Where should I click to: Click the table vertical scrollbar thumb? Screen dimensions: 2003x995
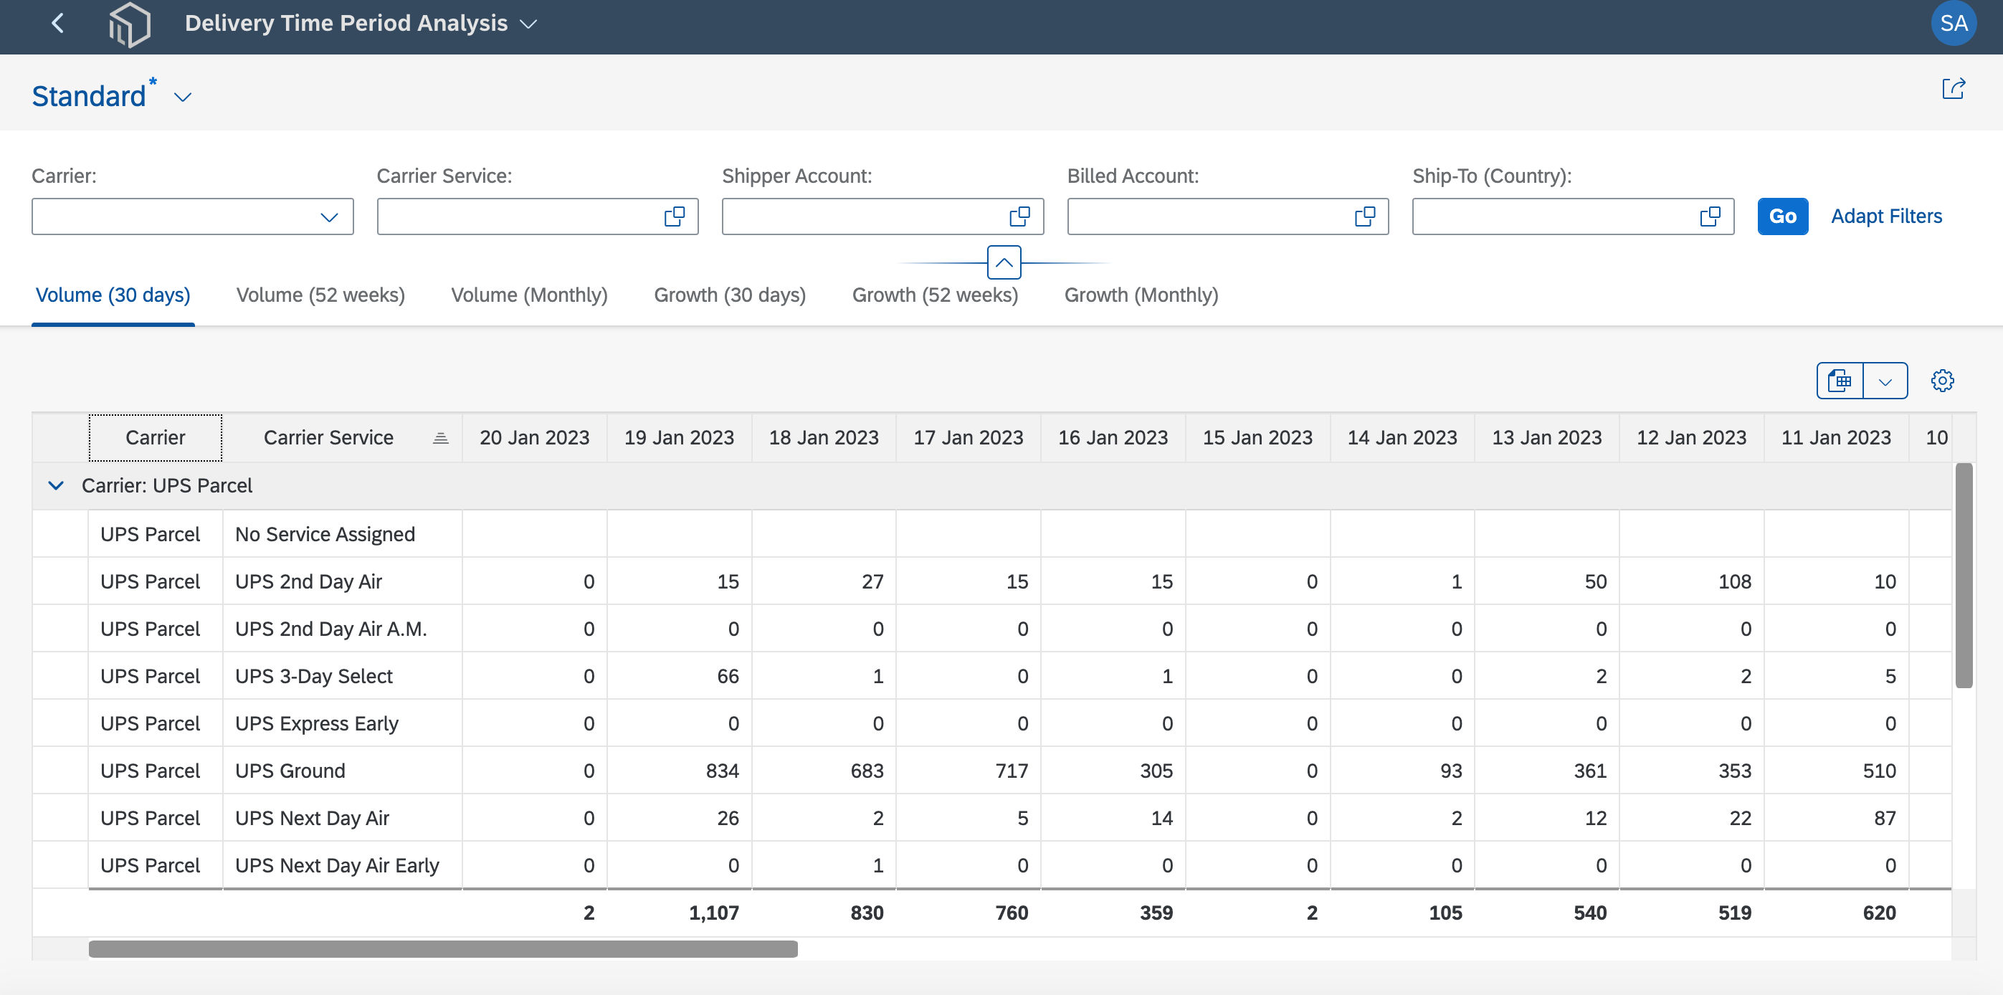pos(1964,575)
